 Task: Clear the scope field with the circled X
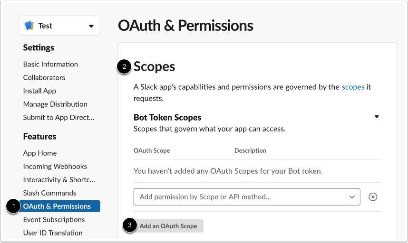(x=373, y=197)
